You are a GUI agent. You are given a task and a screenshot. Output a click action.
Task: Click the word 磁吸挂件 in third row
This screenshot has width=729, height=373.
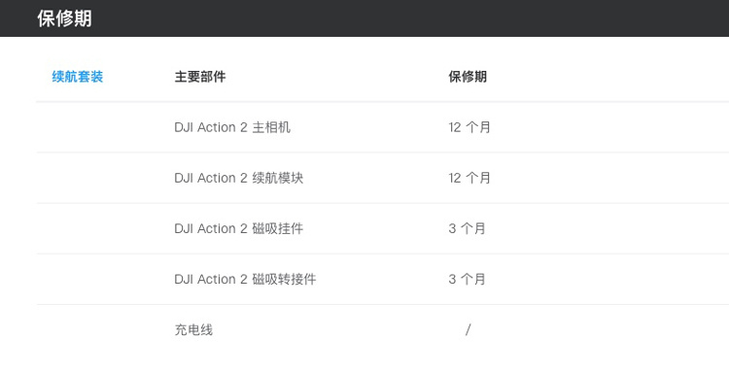(x=278, y=228)
